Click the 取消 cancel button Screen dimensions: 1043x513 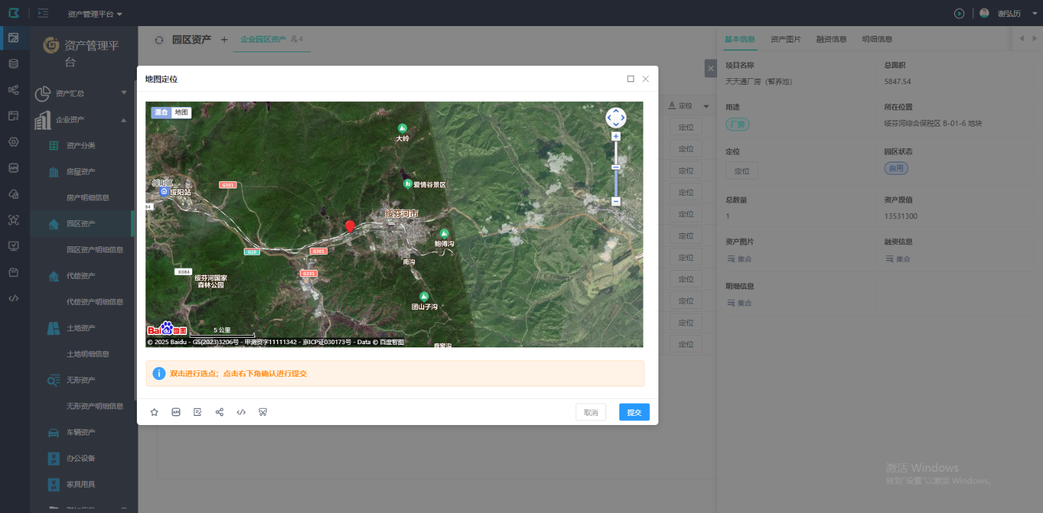591,413
